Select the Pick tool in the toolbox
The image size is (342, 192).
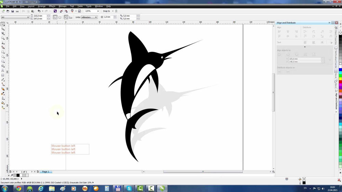[3, 24]
